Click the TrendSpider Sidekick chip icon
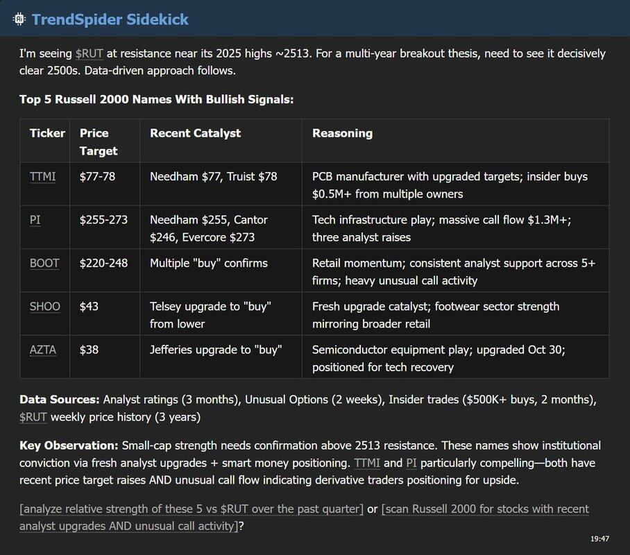Viewport: 630px width, 555px height. 19,19
